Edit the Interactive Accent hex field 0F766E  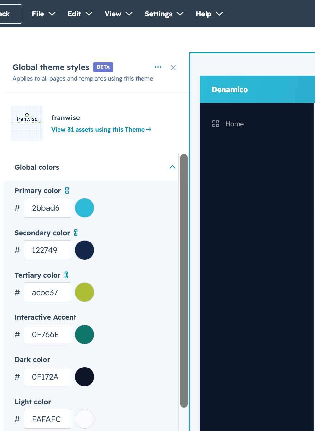(x=47, y=334)
